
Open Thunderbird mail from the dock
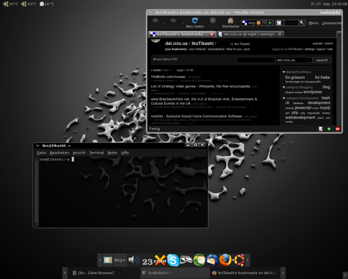coord(212,260)
